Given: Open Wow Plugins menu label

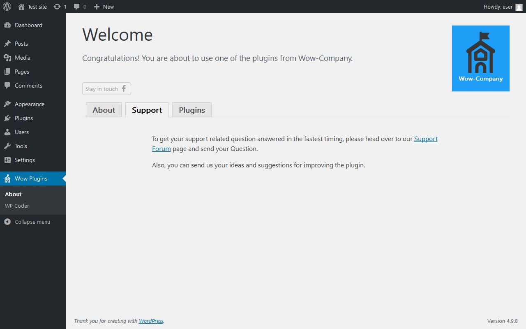Looking at the screenshot, I should [x=31, y=178].
